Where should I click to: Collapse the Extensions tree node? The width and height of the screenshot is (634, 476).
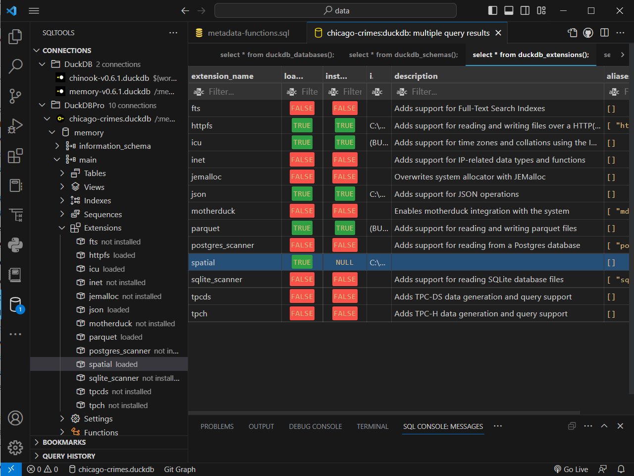point(62,228)
